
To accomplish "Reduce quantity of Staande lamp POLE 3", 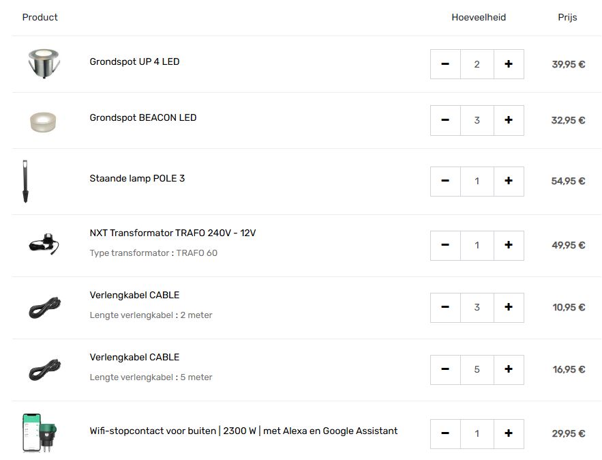I will 445,181.
